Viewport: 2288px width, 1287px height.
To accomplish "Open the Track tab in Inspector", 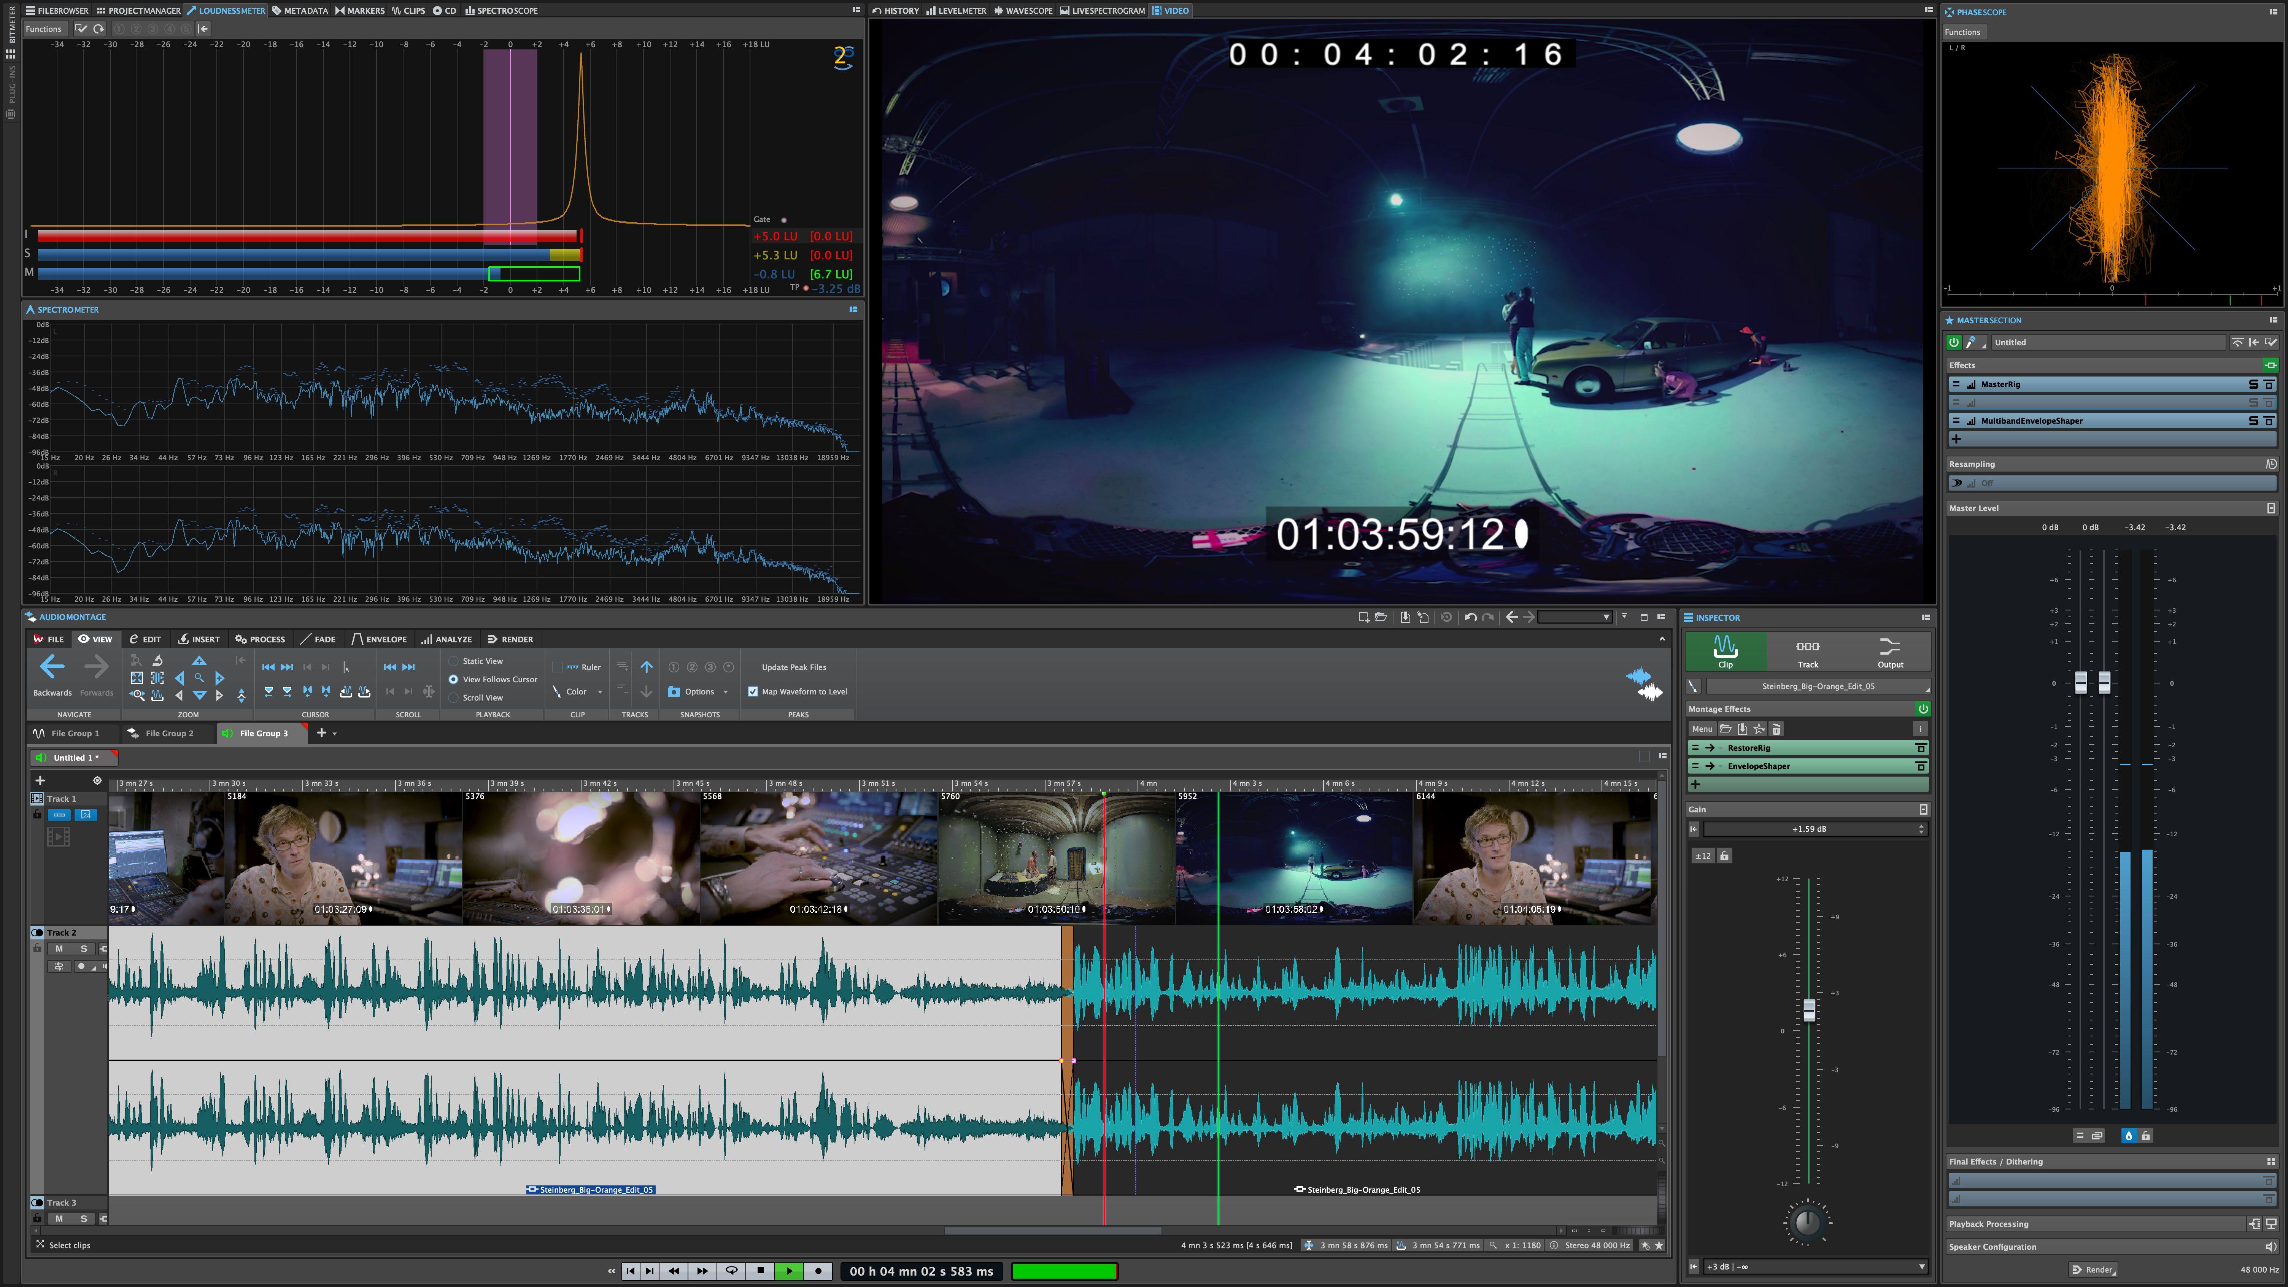I will (x=1808, y=652).
